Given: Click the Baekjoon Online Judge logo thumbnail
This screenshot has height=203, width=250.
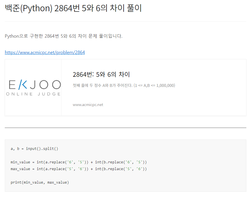Looking at the screenshot, I should (x=33, y=87).
